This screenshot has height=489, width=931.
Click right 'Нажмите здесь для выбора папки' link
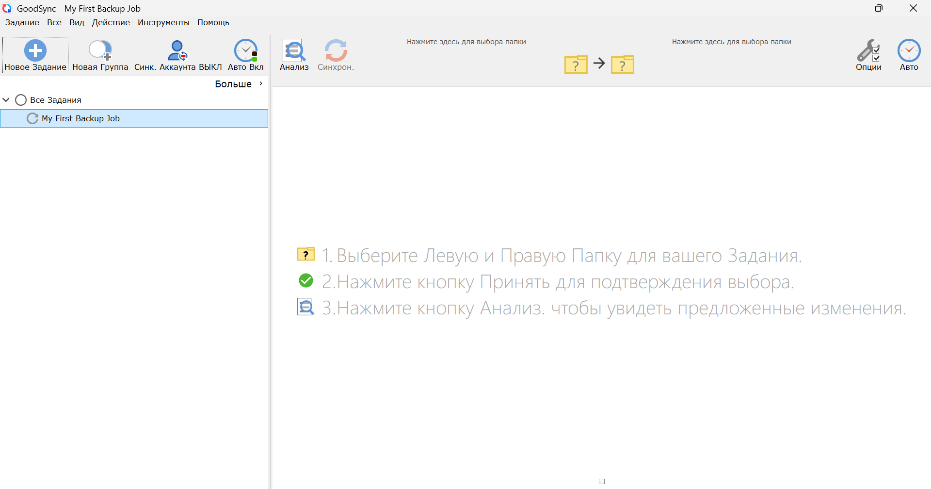[x=731, y=42]
